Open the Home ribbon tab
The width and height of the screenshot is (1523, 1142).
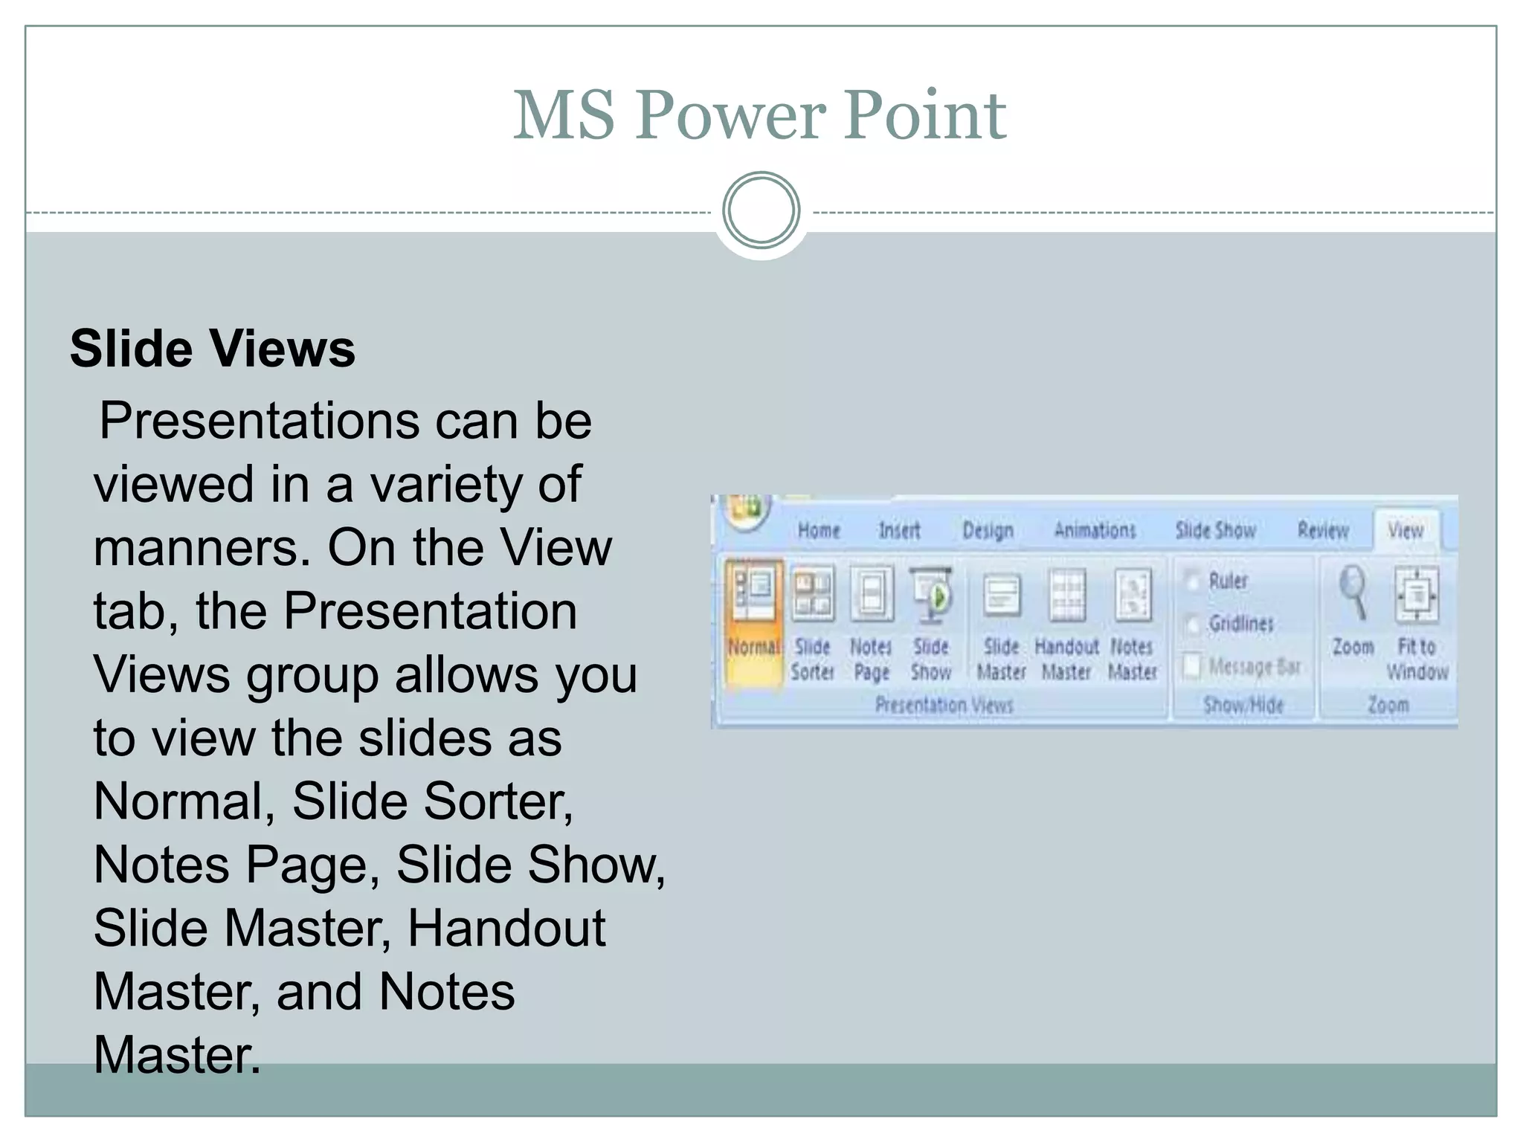(x=819, y=530)
